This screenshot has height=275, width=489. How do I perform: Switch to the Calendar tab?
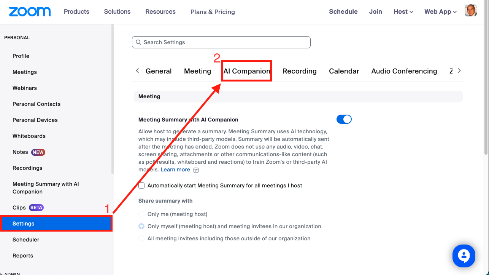click(344, 71)
